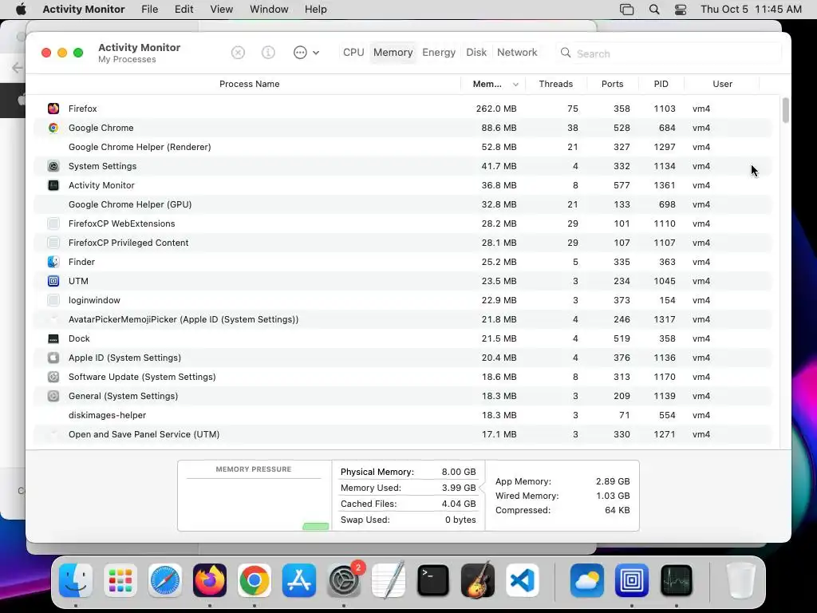Select the FirefoxCP Privileged Content process icon
817x613 pixels.
53,243
